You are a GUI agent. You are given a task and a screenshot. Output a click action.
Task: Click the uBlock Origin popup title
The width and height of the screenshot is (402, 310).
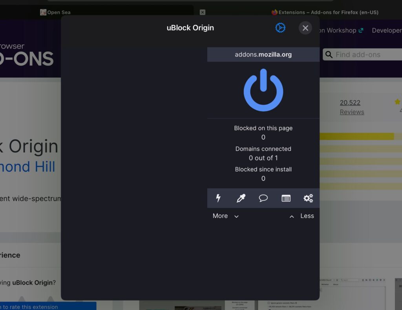click(190, 28)
